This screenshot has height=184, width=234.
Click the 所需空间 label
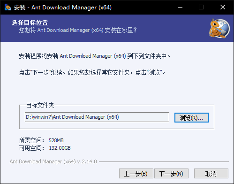pos(32,140)
